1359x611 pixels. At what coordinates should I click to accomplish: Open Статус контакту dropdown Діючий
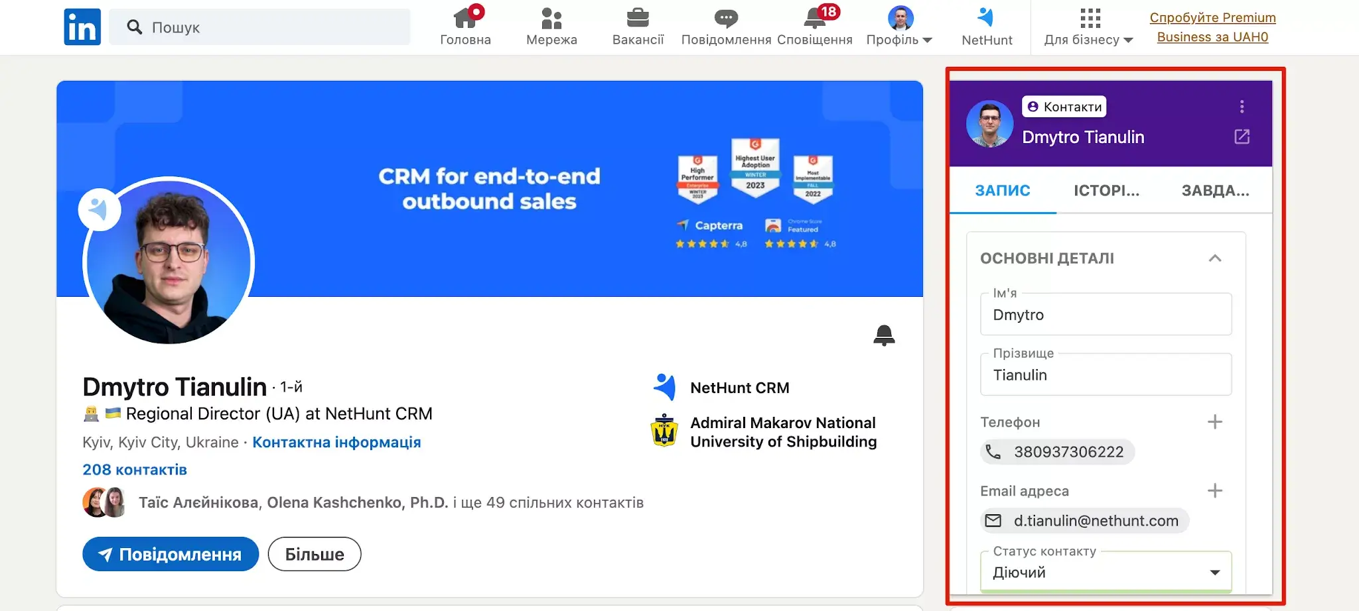(1106, 572)
